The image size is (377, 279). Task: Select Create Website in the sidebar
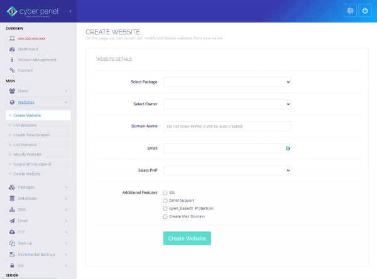pos(38,115)
